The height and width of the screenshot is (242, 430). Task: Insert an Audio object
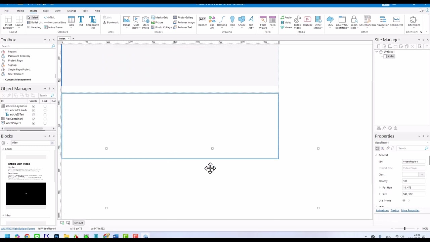pos(286,17)
